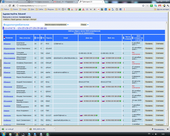Bookmark page with the star icon
The height and width of the screenshot is (136, 170).
click(143, 6)
